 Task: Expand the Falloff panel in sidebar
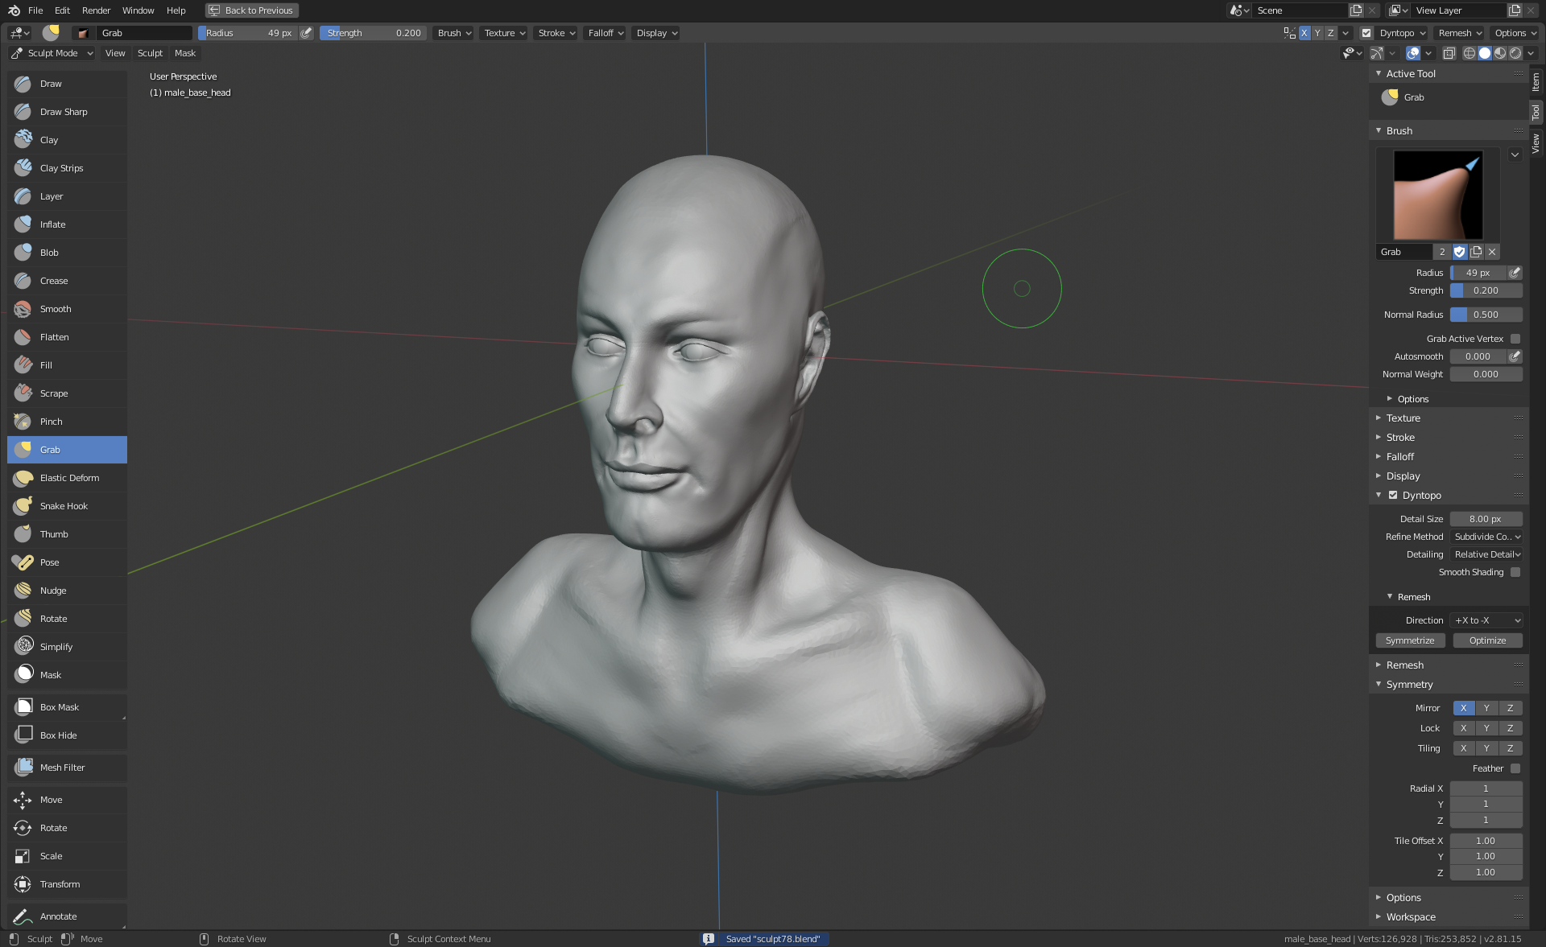pyautogui.click(x=1400, y=457)
